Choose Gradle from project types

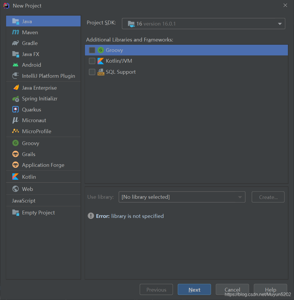[43, 43]
